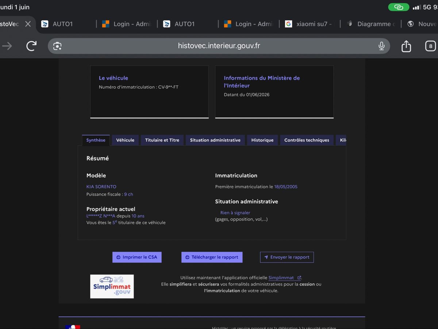This screenshot has width=438, height=329.
Task: Open the Véhicule tab
Action: click(125, 140)
